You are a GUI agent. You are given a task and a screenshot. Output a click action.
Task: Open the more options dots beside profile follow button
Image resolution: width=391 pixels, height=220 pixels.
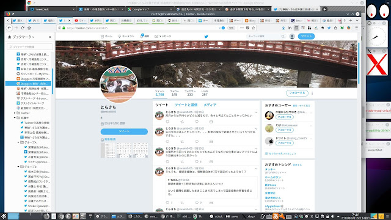[312, 93]
